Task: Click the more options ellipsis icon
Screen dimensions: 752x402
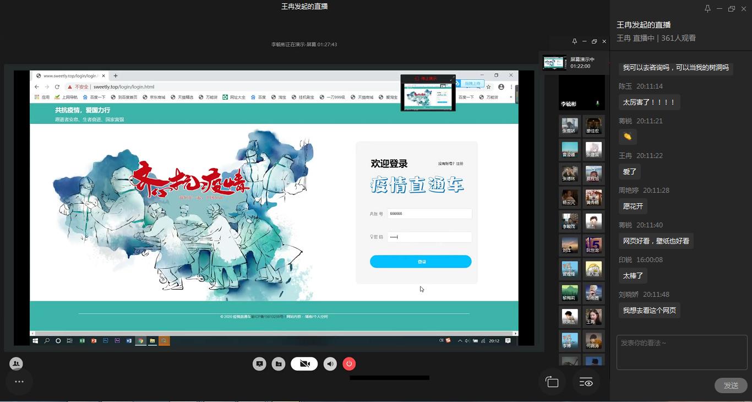Action: click(19, 382)
